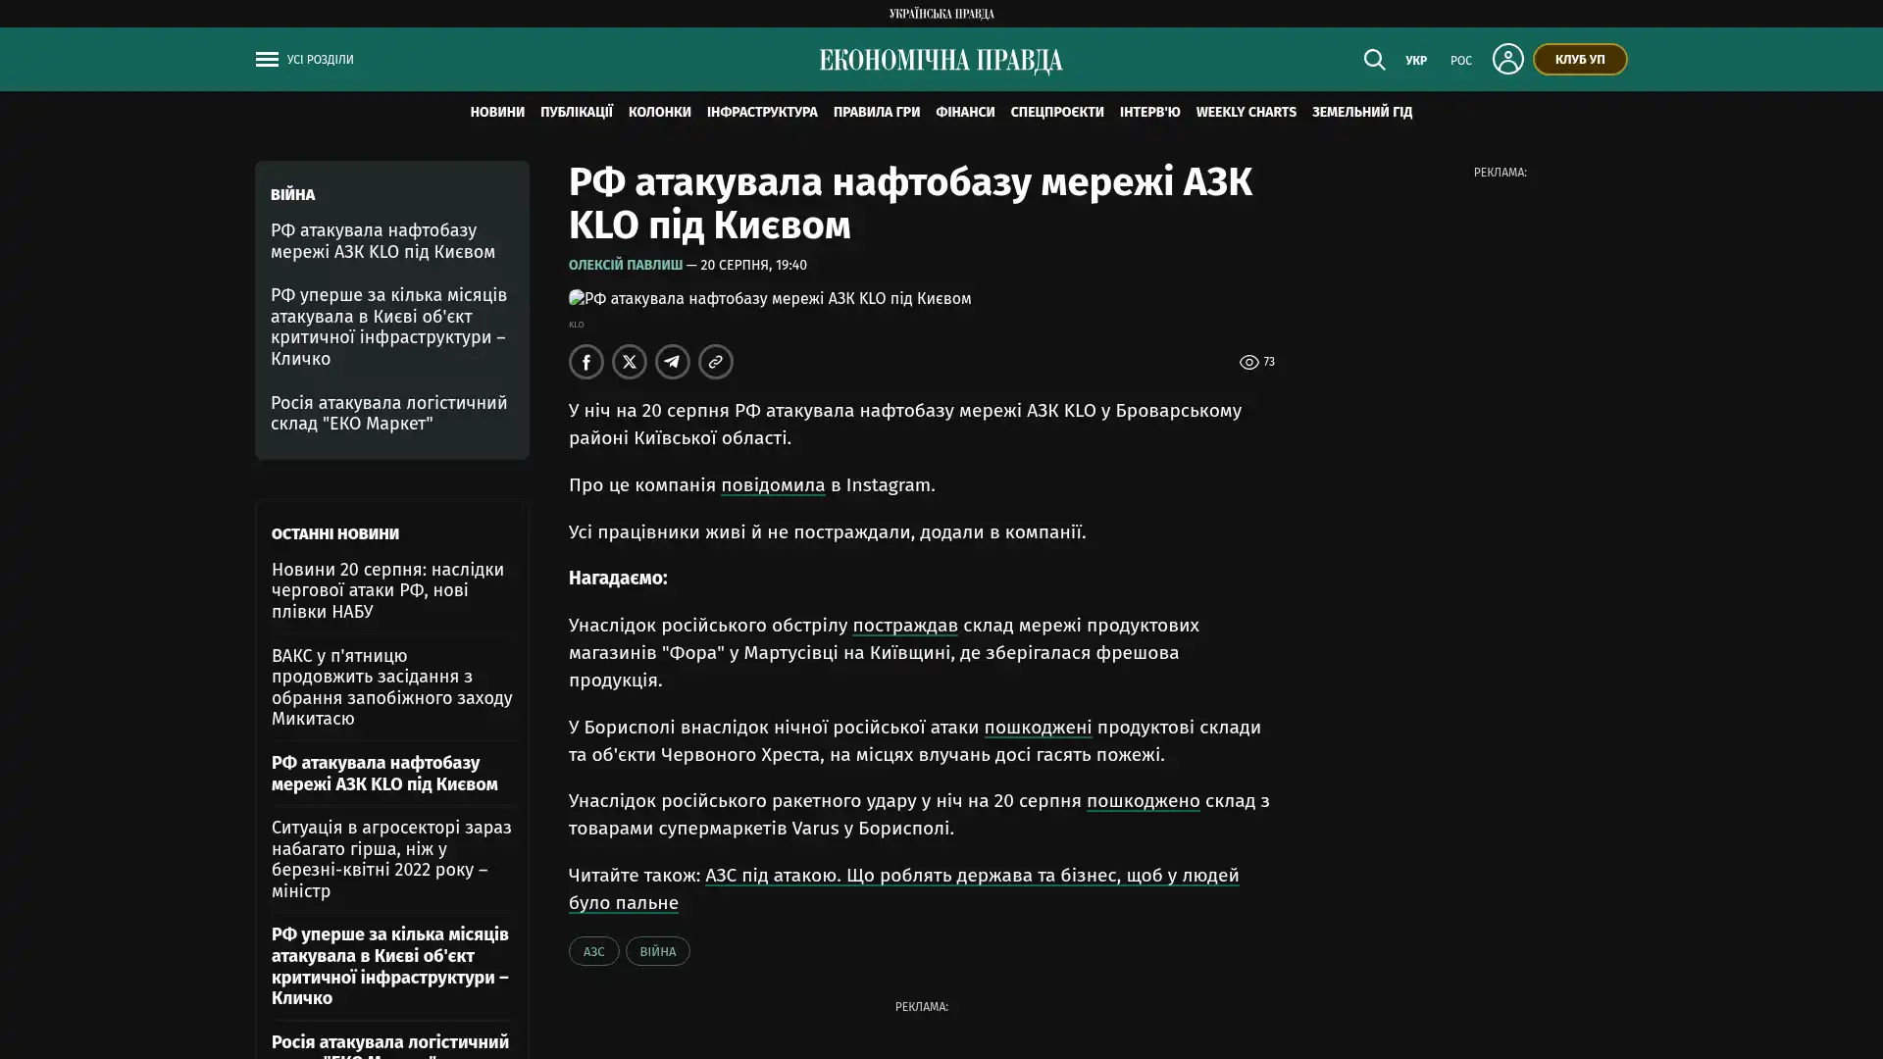
Task: Open Війна box story about KLO нафтобаза
Action: pos(383,241)
